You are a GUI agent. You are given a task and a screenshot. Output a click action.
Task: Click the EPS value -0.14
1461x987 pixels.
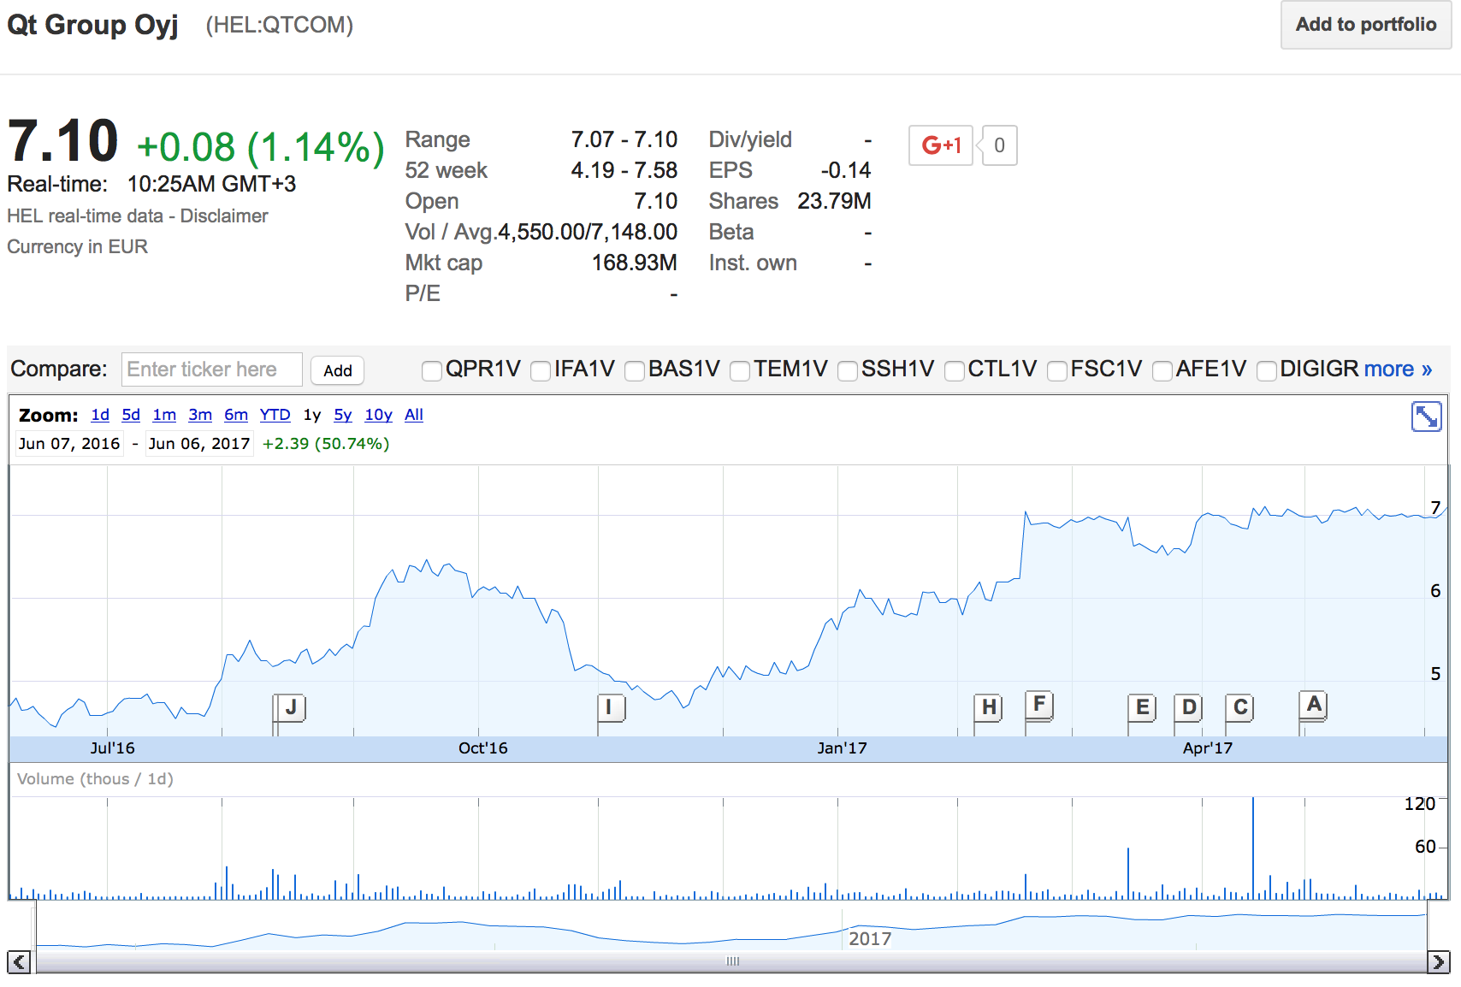[x=846, y=170]
